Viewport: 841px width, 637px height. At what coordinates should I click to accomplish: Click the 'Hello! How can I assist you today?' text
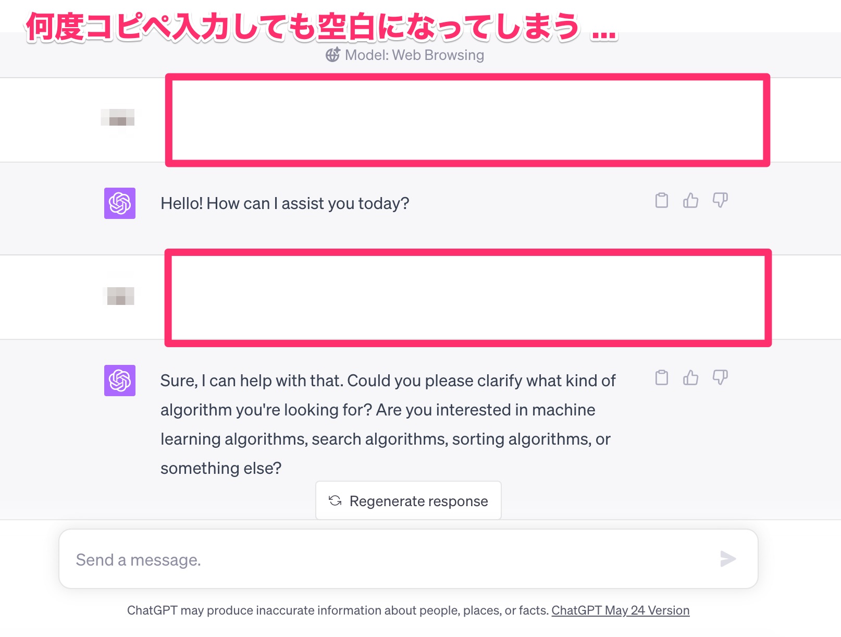[285, 203]
